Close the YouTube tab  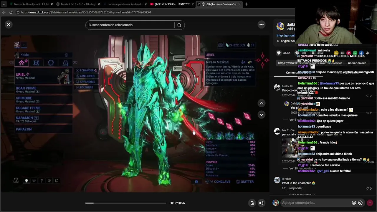coord(193,4)
